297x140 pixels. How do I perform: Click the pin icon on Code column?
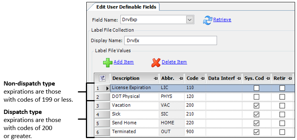pos(202,78)
